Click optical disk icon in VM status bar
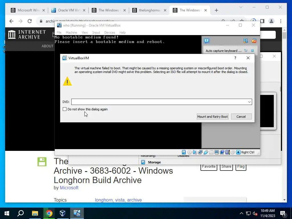Image resolution: width=292 pixels, height=219 pixels. 189,152
